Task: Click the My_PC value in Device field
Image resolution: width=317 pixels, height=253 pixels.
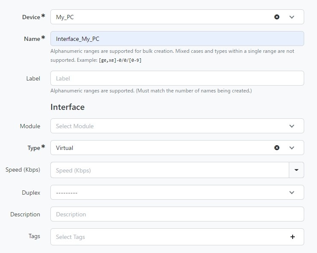Action: pyautogui.click(x=65, y=17)
